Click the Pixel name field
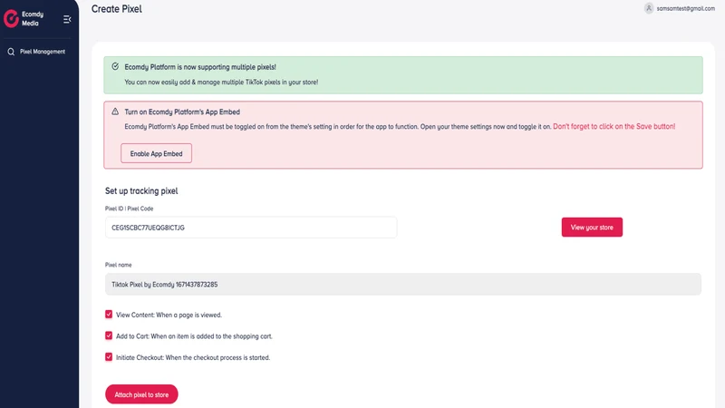This screenshot has height=408, width=725. 402,284
